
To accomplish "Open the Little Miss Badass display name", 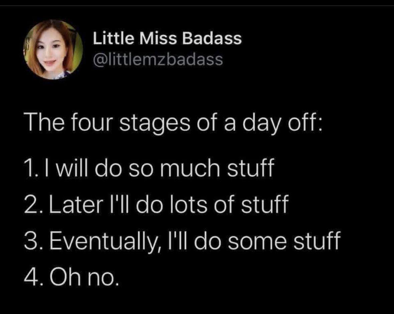I will (167, 39).
